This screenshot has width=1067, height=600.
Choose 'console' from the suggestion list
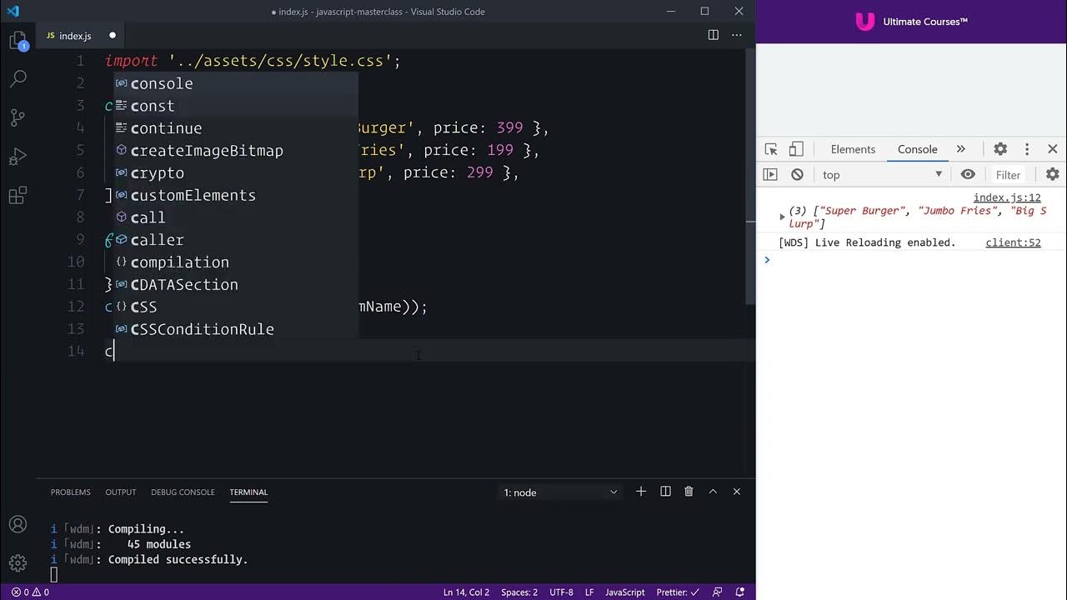[236, 83]
